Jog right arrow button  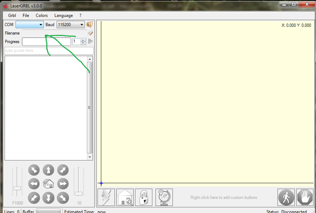(63, 184)
